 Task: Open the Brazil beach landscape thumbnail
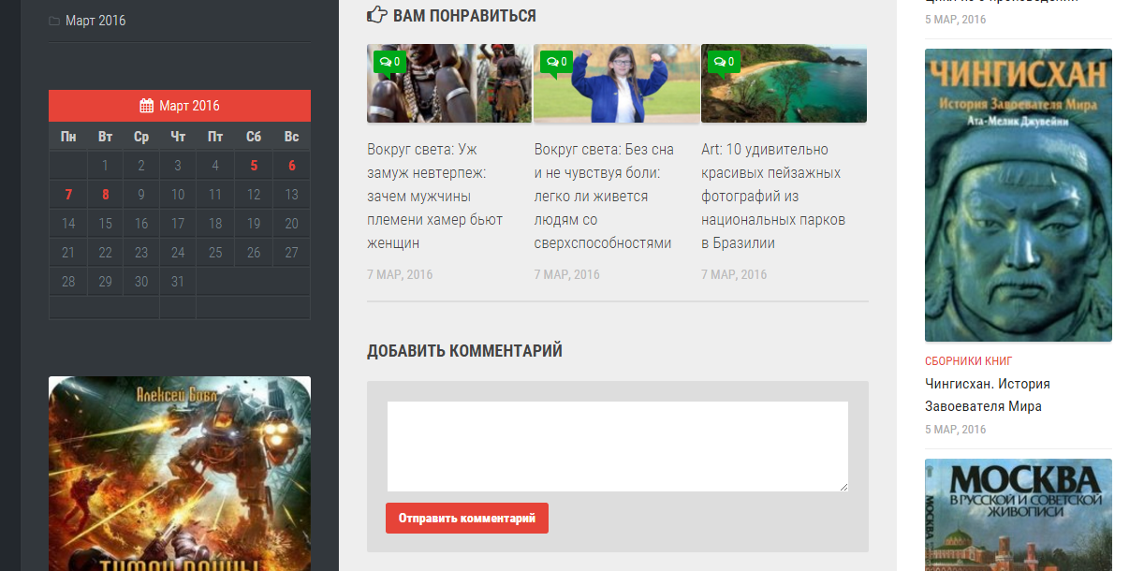[x=784, y=83]
